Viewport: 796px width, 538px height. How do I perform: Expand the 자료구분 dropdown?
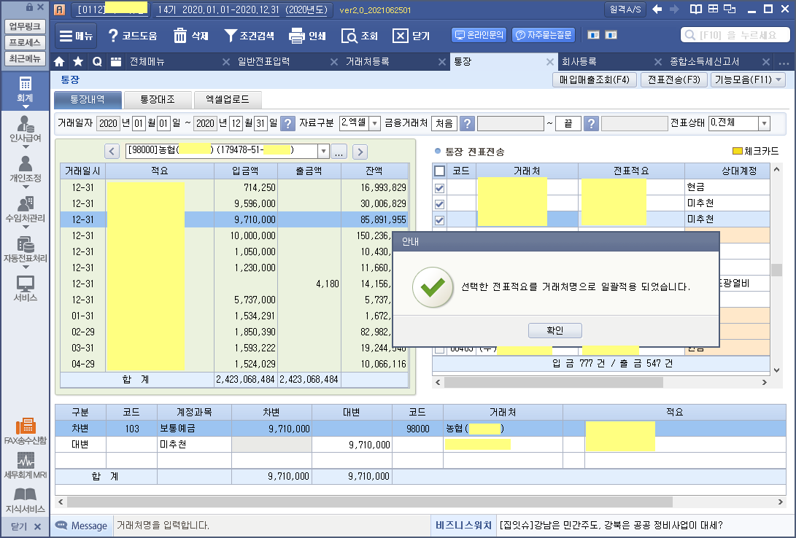coord(375,123)
